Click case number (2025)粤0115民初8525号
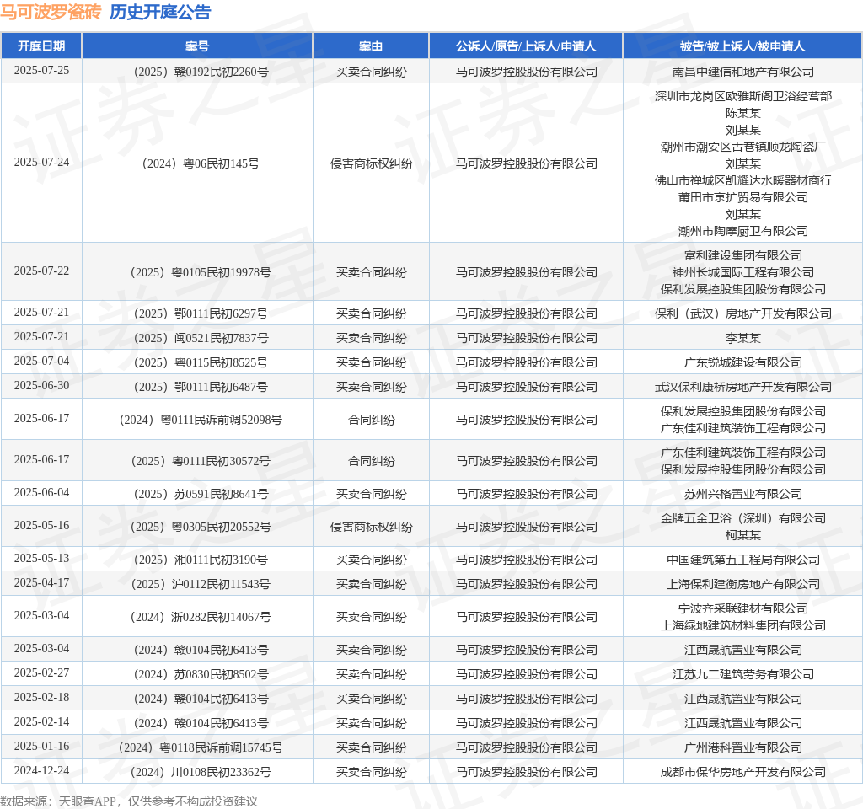The image size is (863, 809). click(201, 362)
